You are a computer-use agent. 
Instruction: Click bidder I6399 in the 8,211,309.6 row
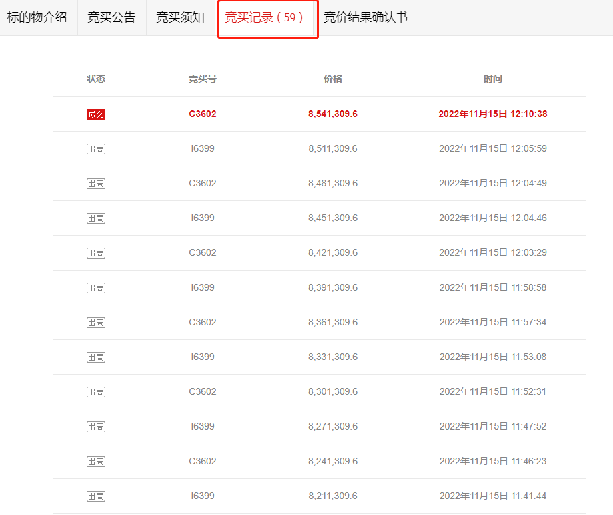pyautogui.click(x=203, y=496)
